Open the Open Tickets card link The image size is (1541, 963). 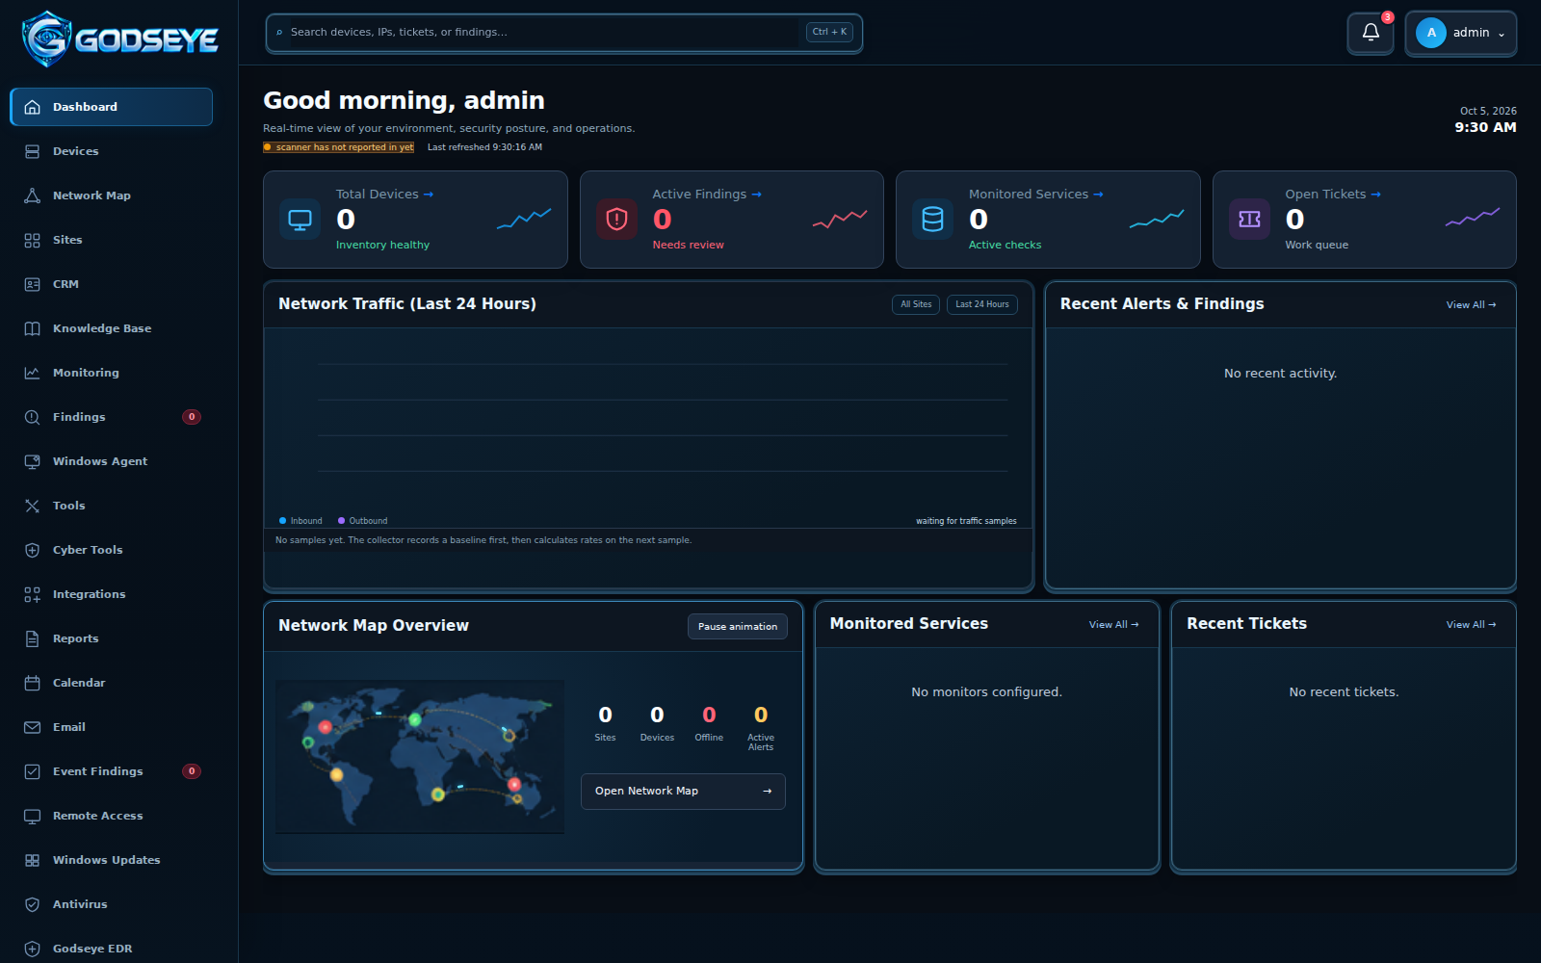(x=1333, y=195)
